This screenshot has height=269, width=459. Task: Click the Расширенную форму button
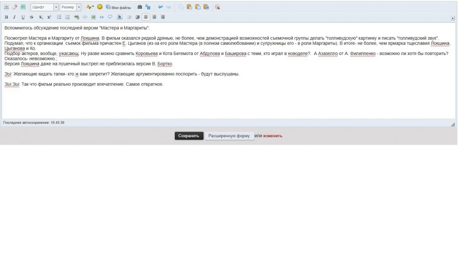pos(229,136)
